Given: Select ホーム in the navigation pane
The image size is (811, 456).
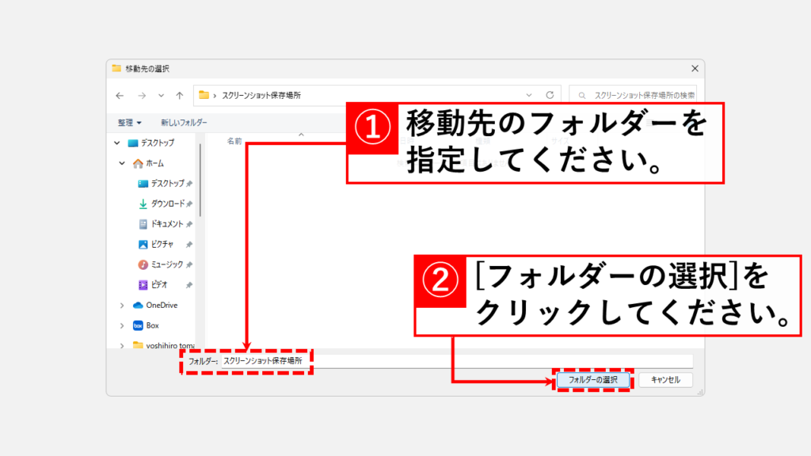Looking at the screenshot, I should coord(148,163).
